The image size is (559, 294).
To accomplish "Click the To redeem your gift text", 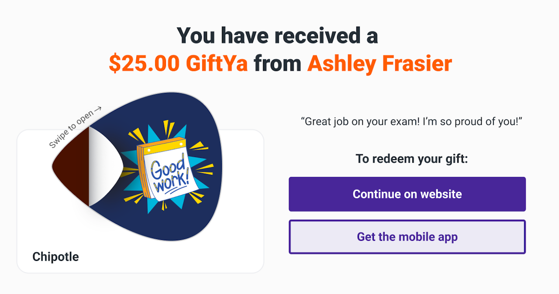I will click(x=411, y=159).
